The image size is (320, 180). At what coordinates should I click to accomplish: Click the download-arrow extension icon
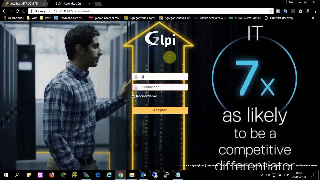tap(308, 11)
